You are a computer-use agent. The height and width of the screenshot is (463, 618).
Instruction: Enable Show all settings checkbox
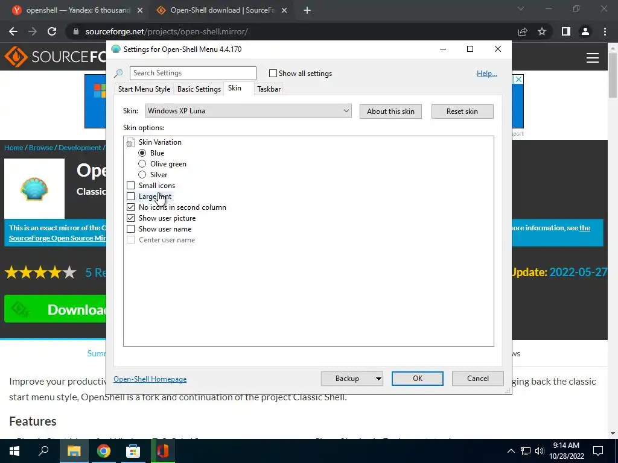(x=273, y=73)
